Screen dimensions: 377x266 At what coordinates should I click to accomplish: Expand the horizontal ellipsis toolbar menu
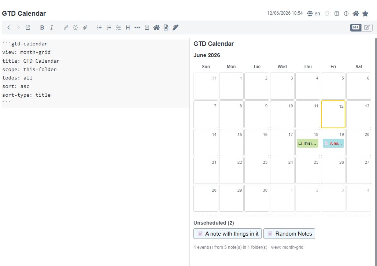tap(137, 27)
